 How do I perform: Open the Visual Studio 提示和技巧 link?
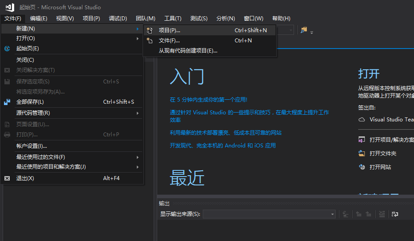(x=249, y=116)
